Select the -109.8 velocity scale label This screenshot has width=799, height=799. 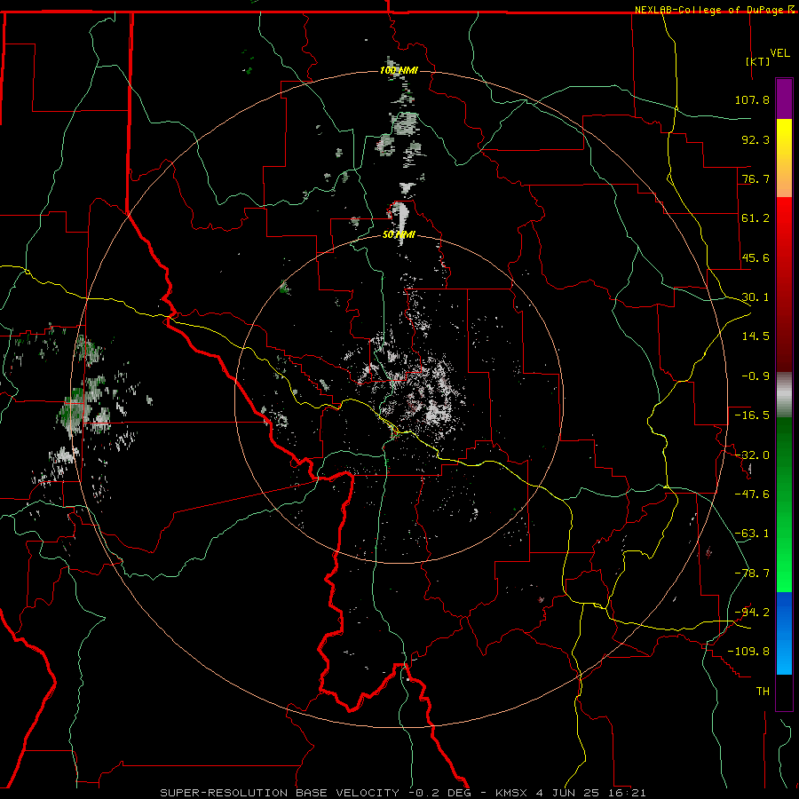tap(748, 652)
